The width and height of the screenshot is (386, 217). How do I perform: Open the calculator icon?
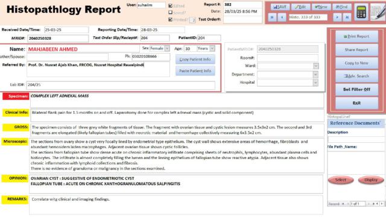[361, 12]
